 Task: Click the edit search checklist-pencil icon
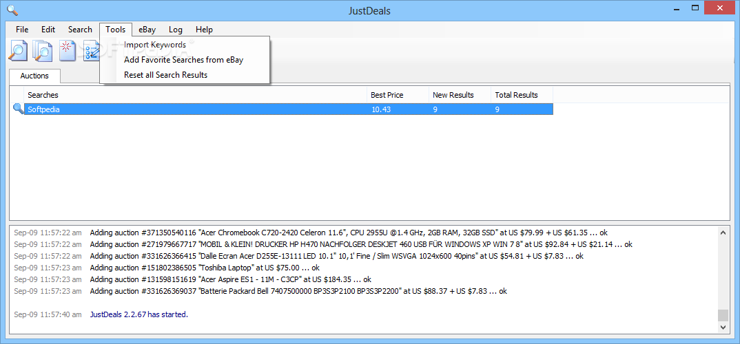click(92, 51)
